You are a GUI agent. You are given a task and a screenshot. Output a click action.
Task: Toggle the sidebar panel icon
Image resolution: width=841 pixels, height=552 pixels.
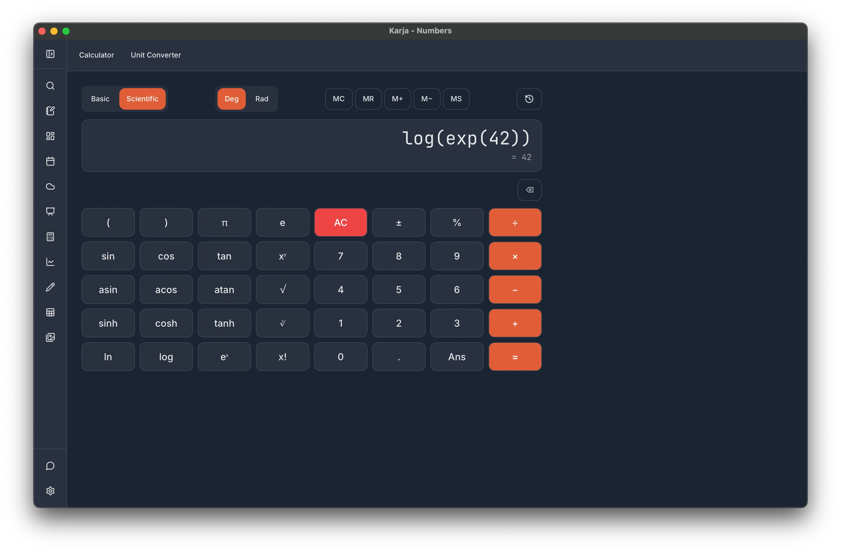[50, 54]
